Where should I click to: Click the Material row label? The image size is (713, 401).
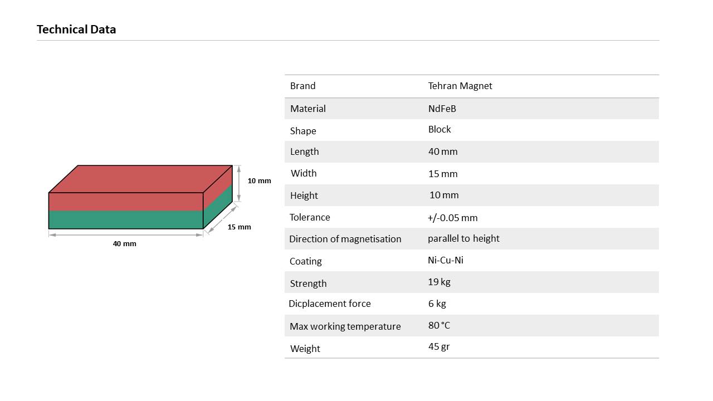point(308,109)
